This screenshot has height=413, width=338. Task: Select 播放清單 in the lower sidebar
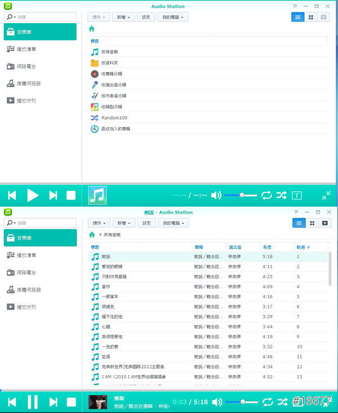click(25, 256)
